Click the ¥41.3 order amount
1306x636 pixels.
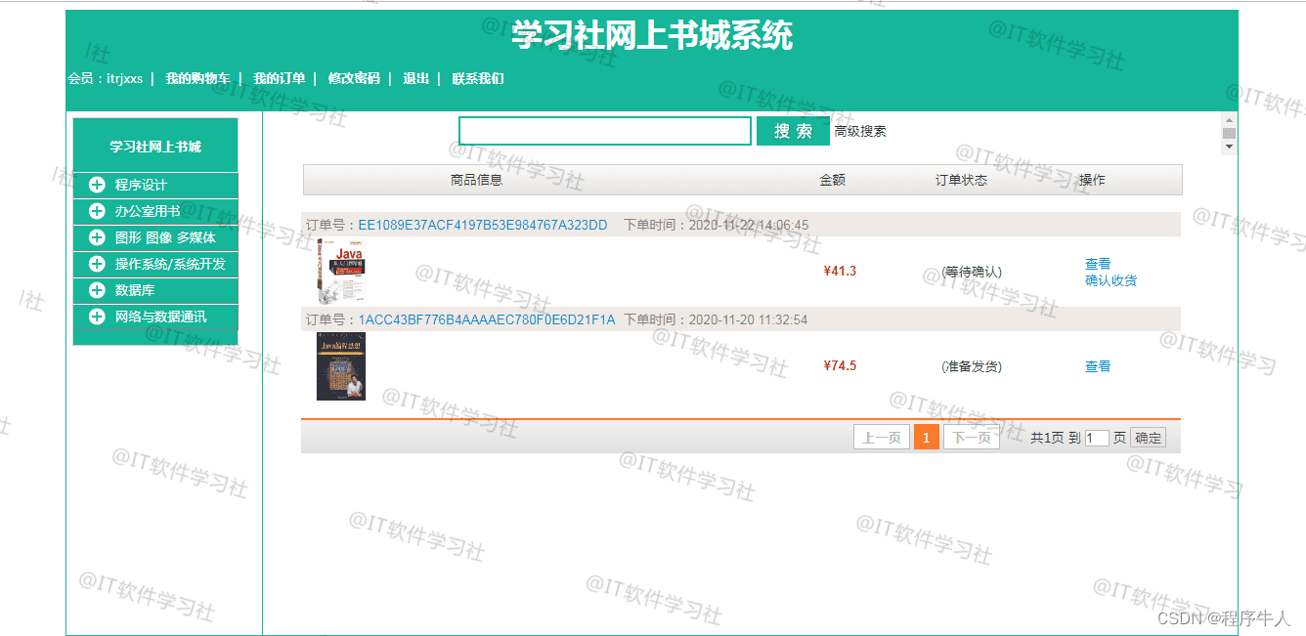click(x=840, y=271)
